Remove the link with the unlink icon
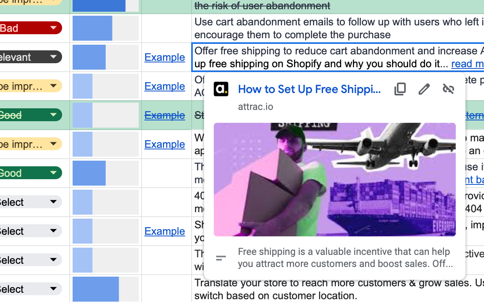This screenshot has height=302, width=484. [x=448, y=89]
